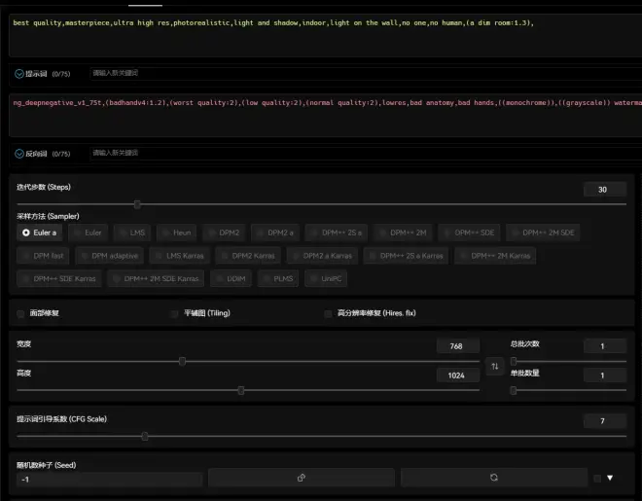This screenshot has height=501, width=642.
Task: Focus the Steps value field showing 30
Action: (x=605, y=190)
